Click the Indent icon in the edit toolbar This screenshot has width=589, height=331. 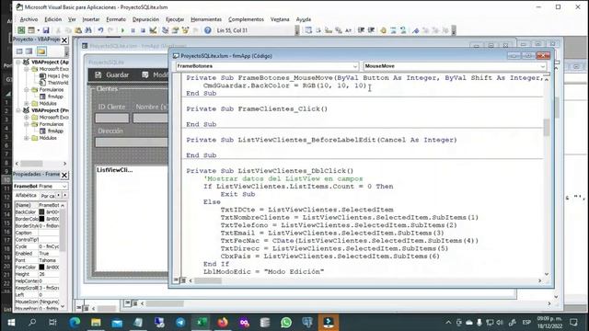tap(361, 30)
